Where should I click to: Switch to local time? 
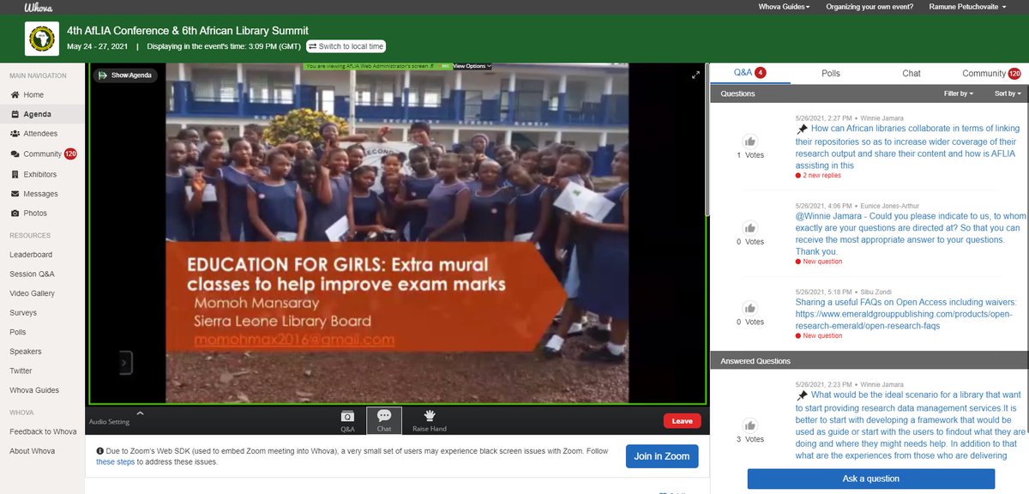click(x=346, y=46)
